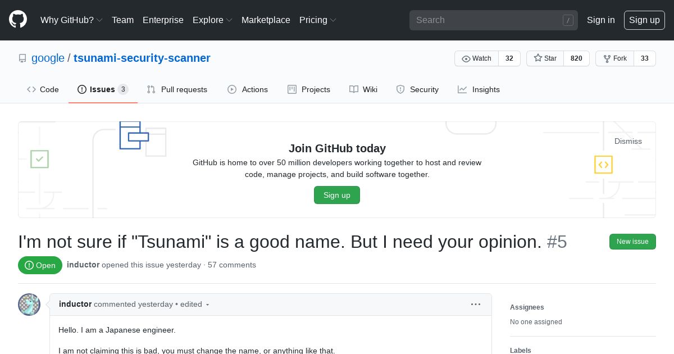View the 33 forks count
674x354 pixels.
coord(645,58)
